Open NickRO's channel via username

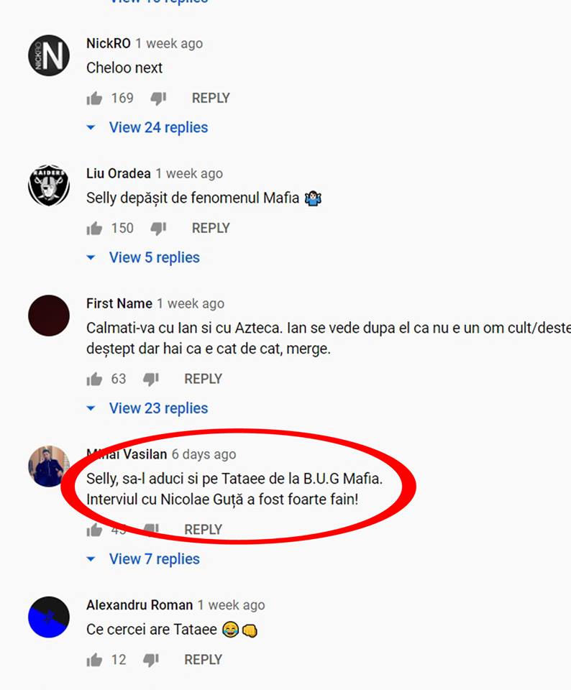click(x=109, y=43)
